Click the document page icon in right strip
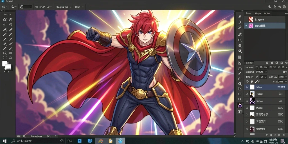 coord(240,57)
